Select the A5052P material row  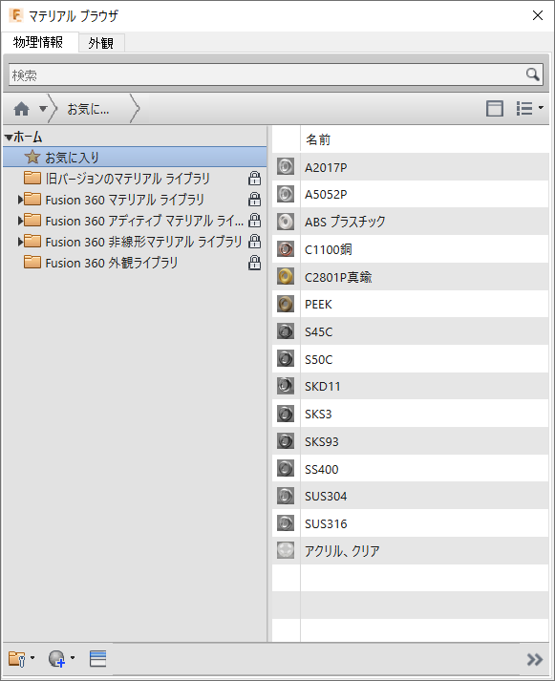[411, 194]
